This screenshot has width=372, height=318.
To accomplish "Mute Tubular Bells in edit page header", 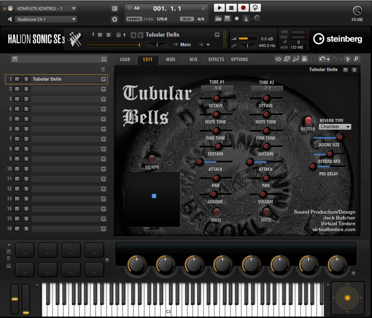I will [345, 70].
